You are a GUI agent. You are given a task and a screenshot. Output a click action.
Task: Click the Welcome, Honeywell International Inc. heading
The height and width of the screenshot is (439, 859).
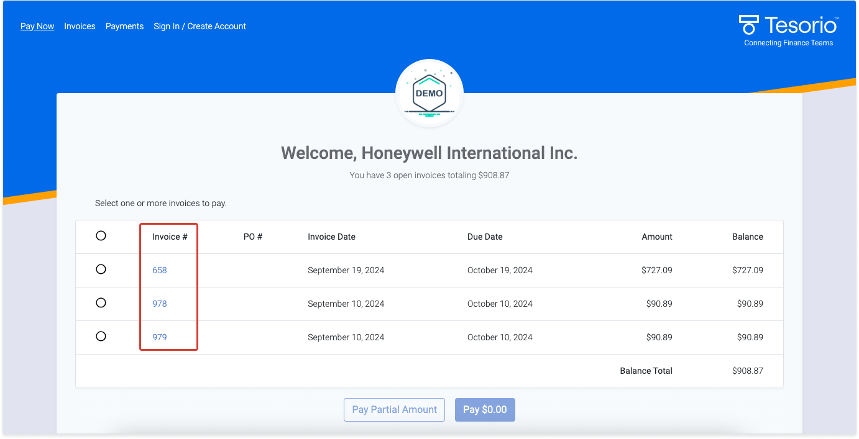pos(429,153)
